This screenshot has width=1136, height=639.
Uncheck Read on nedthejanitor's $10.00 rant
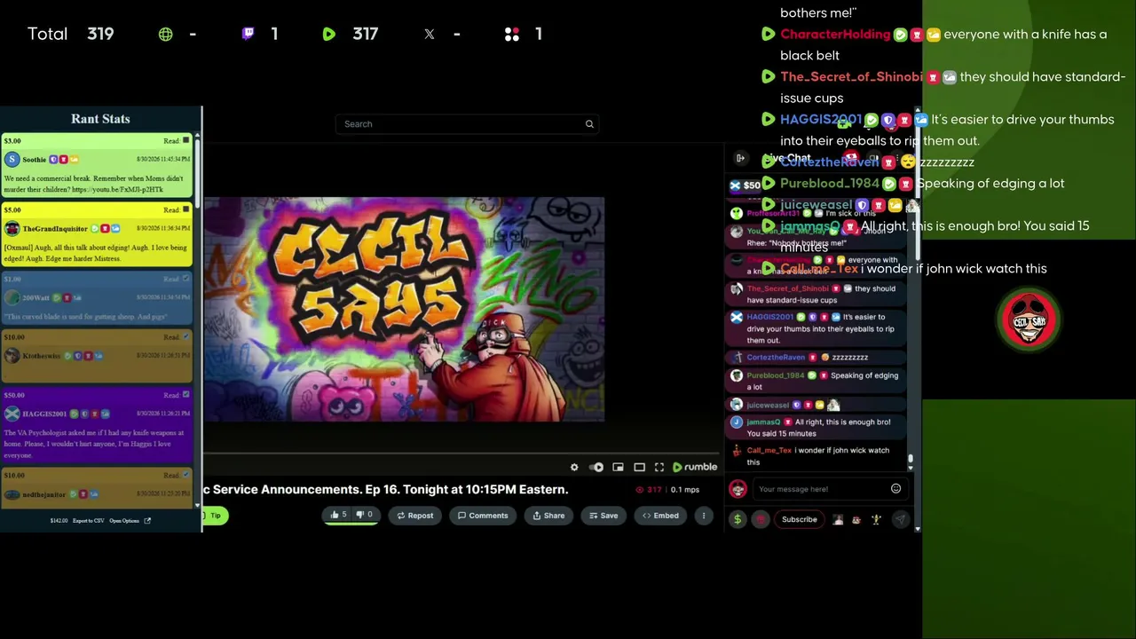tap(185, 476)
